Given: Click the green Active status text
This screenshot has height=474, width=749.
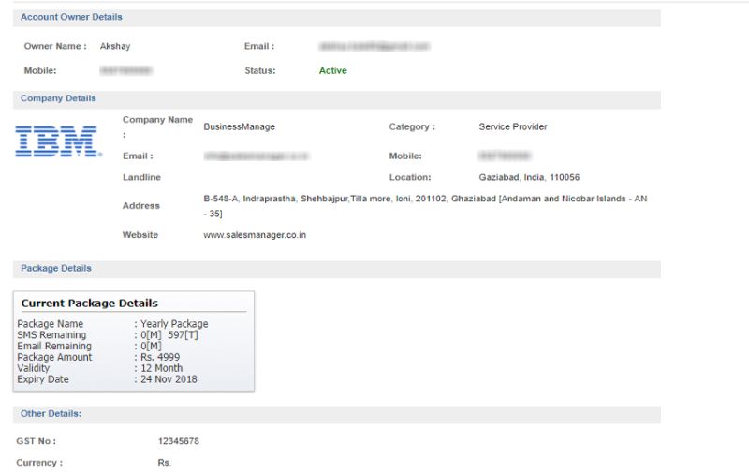Looking at the screenshot, I should click(x=332, y=71).
